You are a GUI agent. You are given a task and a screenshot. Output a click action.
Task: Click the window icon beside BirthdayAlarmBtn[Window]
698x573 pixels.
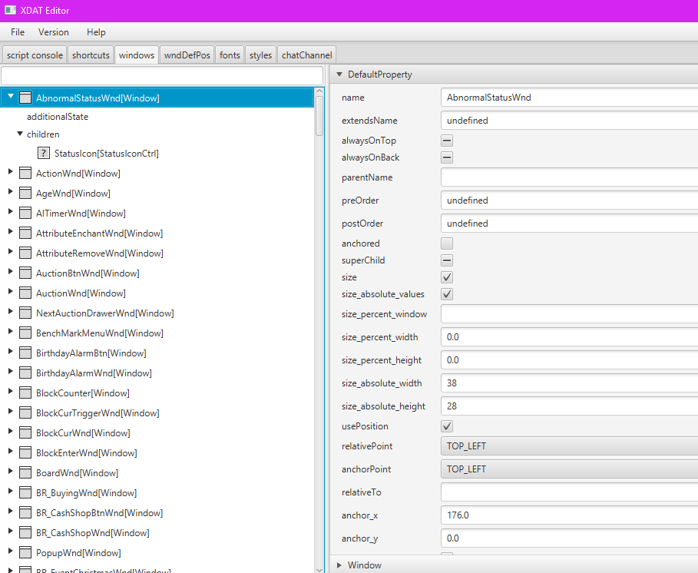(25, 353)
